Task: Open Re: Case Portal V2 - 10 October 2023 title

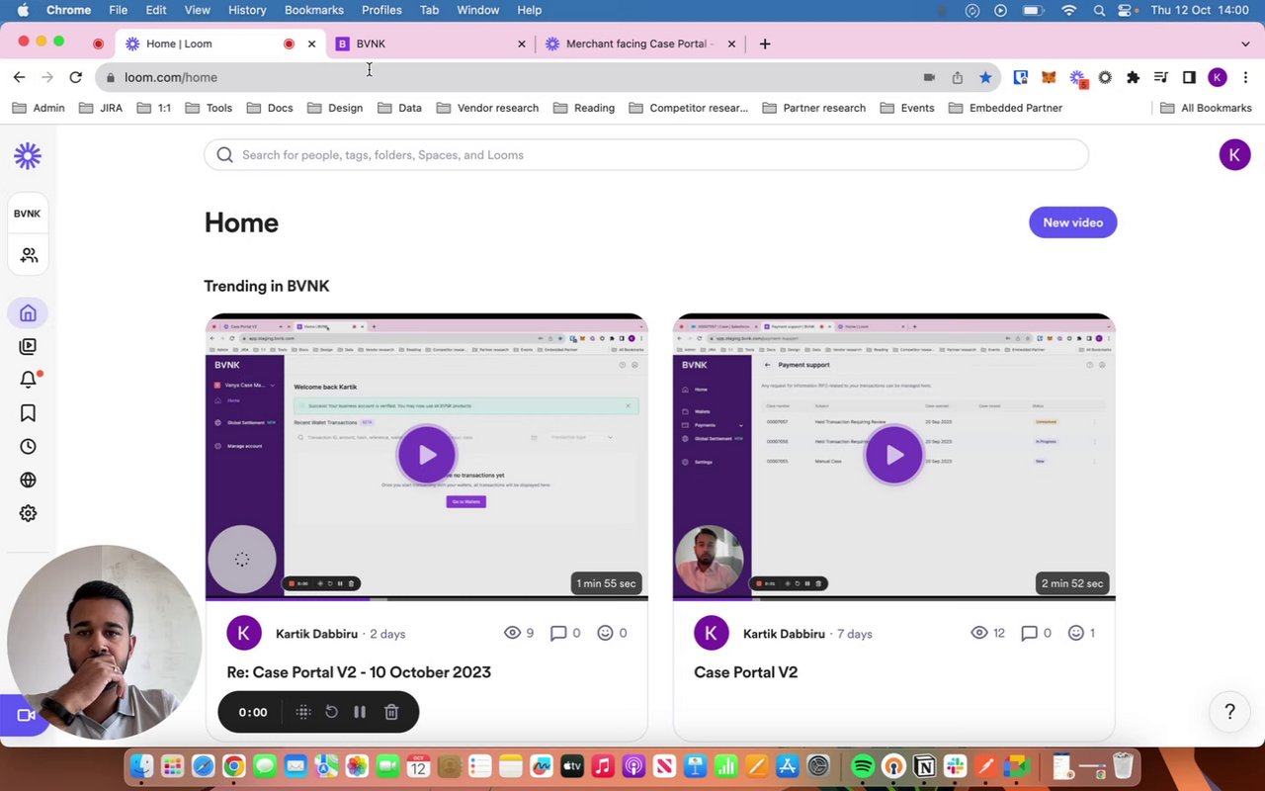Action: tap(359, 672)
